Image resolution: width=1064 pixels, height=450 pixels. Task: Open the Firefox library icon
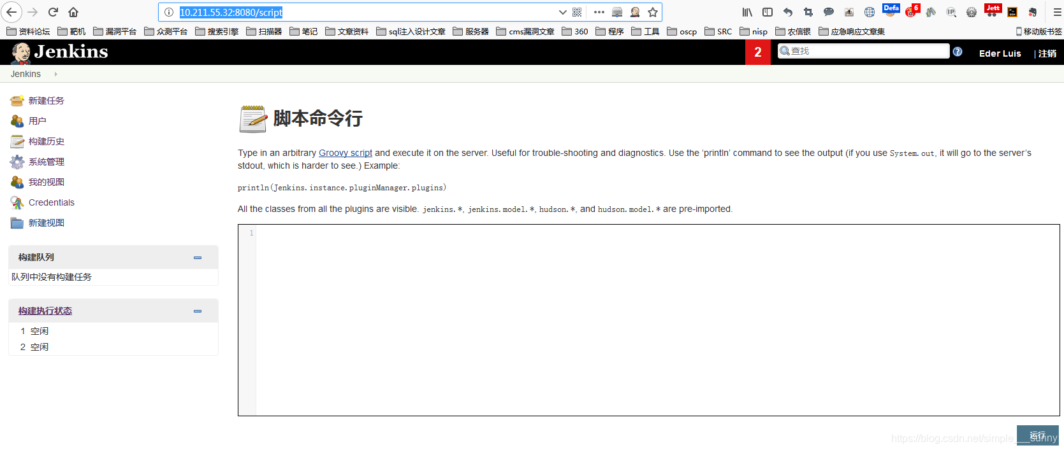click(x=747, y=12)
